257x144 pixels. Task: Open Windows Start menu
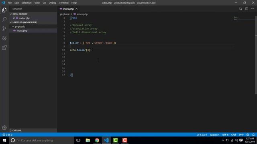(4, 140)
